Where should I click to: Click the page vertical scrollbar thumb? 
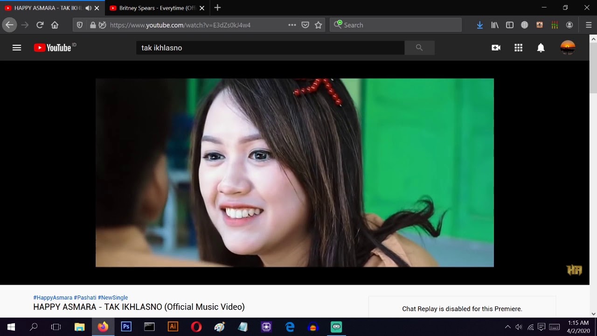(593, 68)
